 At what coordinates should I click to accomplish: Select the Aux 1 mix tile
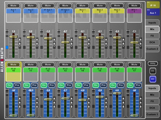(13, 15)
